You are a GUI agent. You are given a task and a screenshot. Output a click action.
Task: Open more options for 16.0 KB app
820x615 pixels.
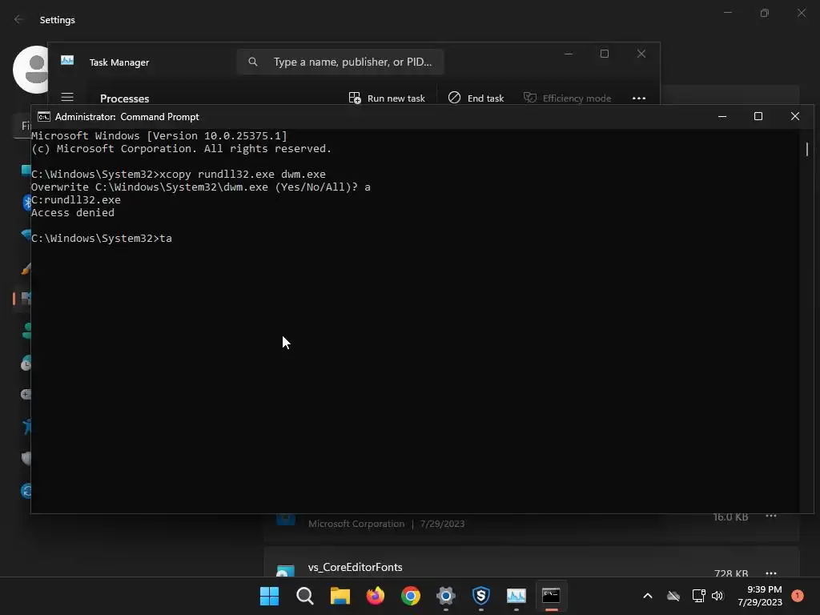point(771,517)
